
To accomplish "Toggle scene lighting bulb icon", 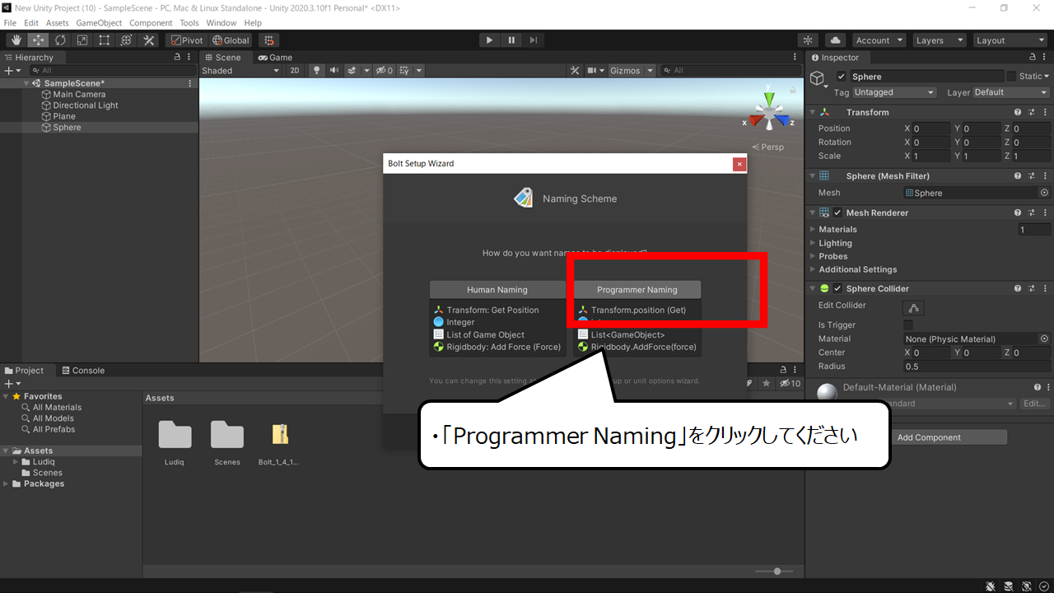I will [x=316, y=71].
